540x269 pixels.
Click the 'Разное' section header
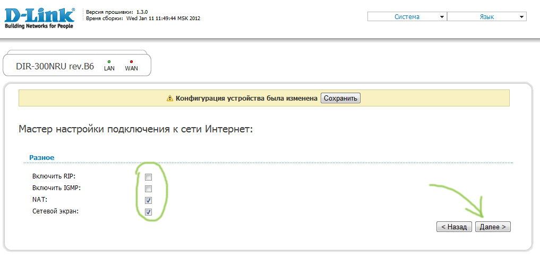tap(42, 157)
